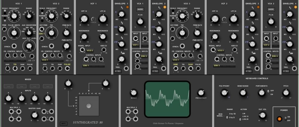The image size is (299, 127).
Task: Open VCA 2 control input ENV 4 selector
Action: (x=275, y=56)
